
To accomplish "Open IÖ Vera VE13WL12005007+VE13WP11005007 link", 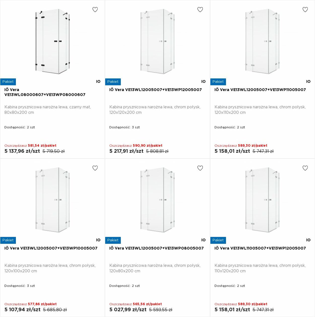I will point(260,90).
